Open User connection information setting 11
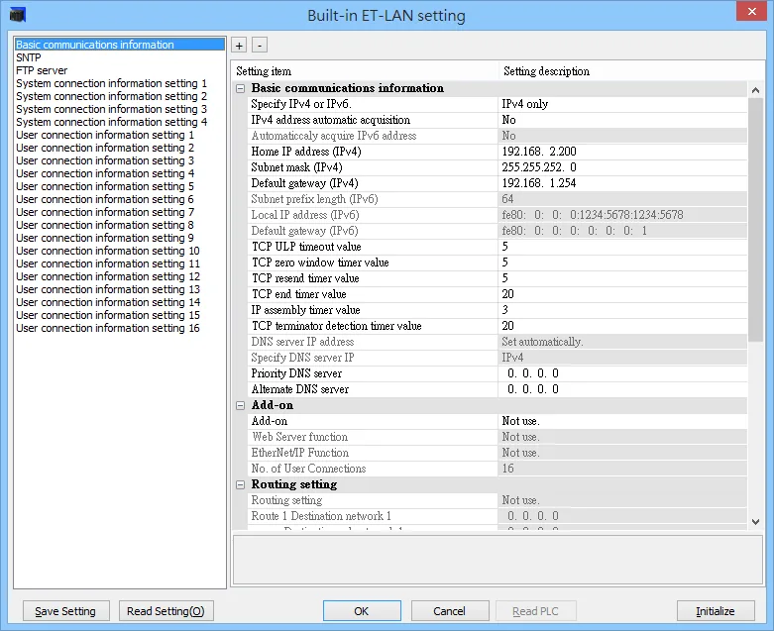774x631 pixels. click(108, 263)
